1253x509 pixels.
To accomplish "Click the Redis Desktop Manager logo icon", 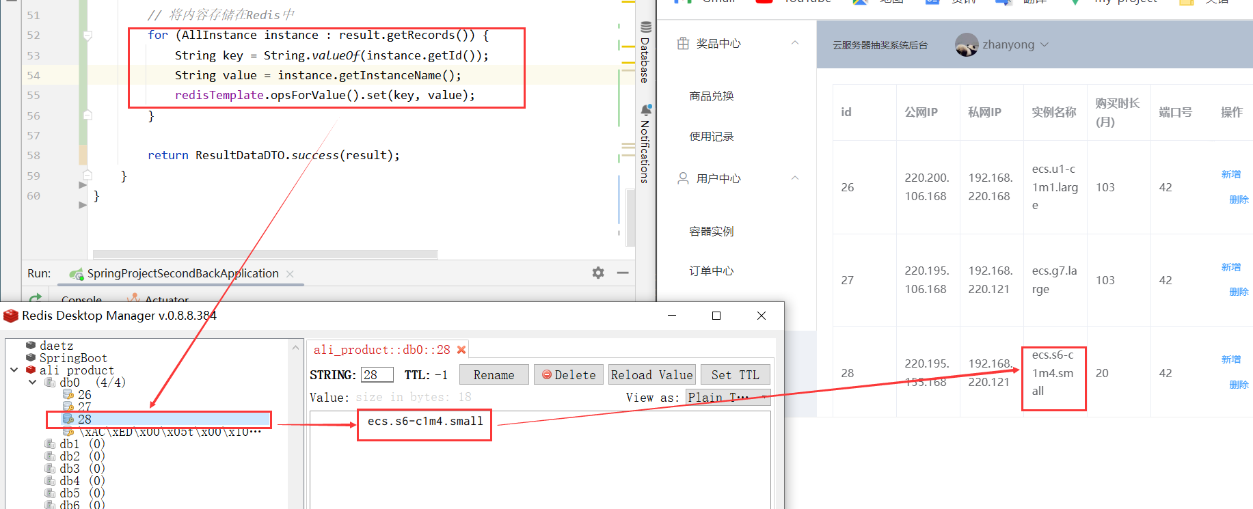I will [x=11, y=316].
